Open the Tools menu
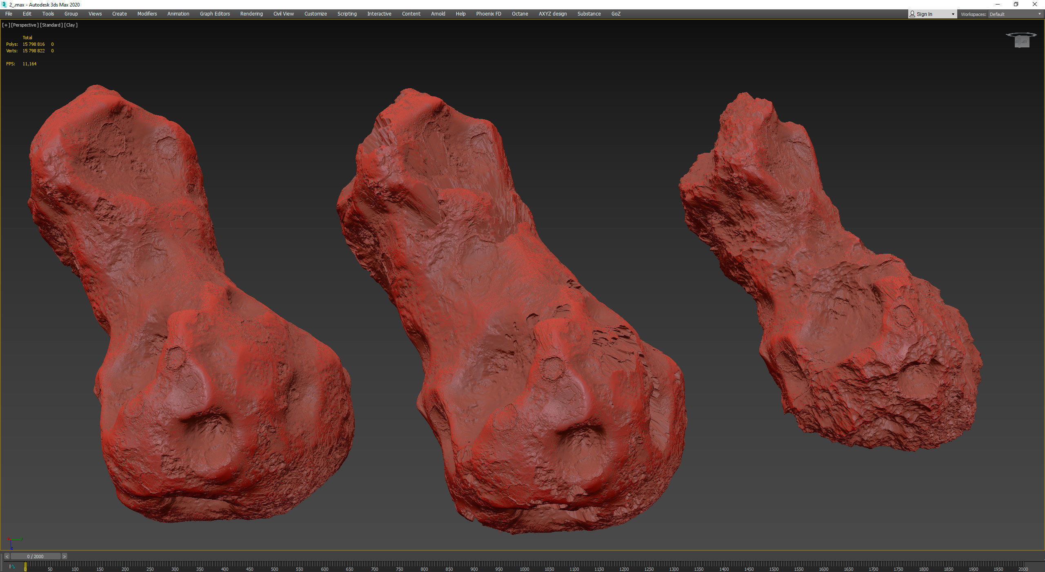The image size is (1045, 572). pos(48,14)
